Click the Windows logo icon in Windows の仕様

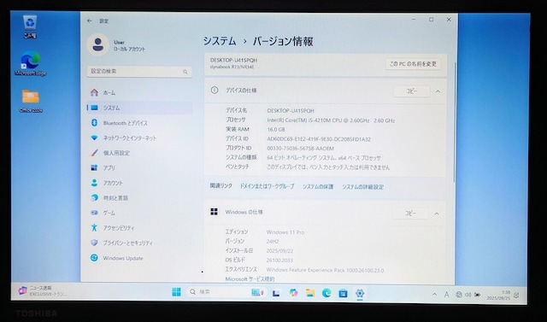tap(215, 212)
